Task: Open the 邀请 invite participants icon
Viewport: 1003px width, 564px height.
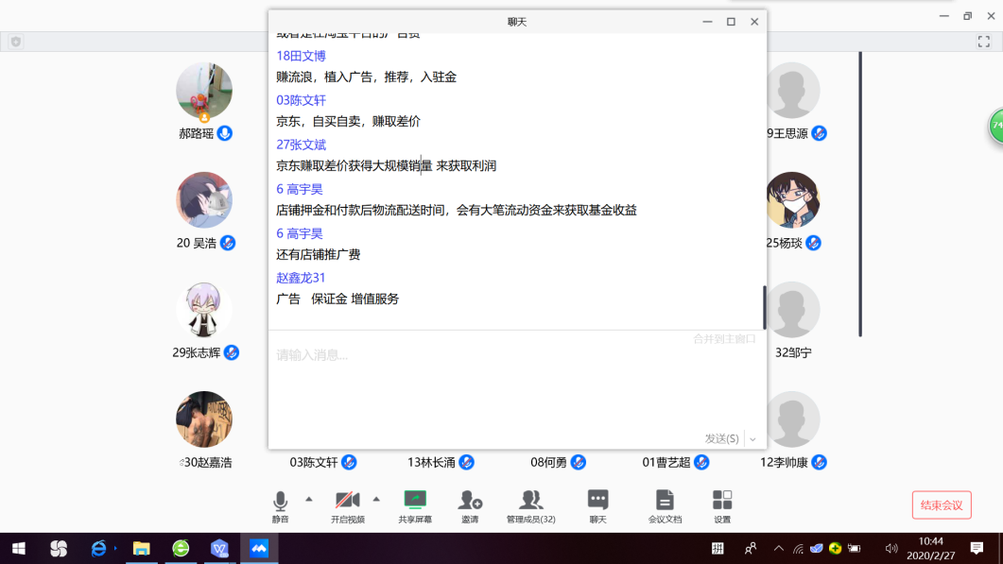Action: (x=470, y=501)
